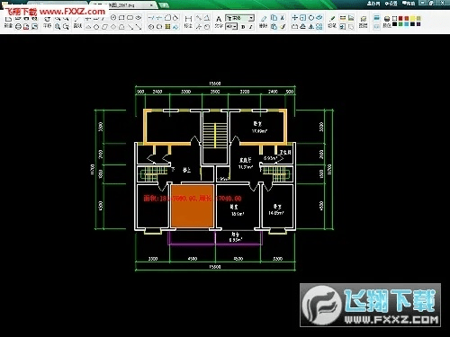Select the diamond shape tool
This screenshot has width=450, height=337.
coord(113,27)
